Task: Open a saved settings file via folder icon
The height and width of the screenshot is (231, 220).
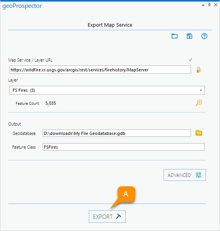Action: [x=175, y=36]
